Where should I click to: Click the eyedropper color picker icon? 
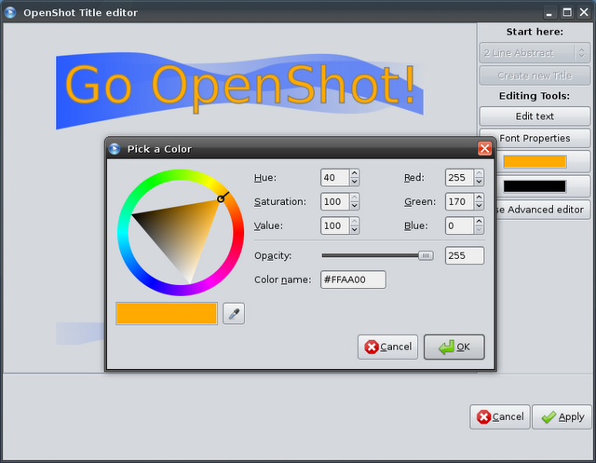[235, 314]
